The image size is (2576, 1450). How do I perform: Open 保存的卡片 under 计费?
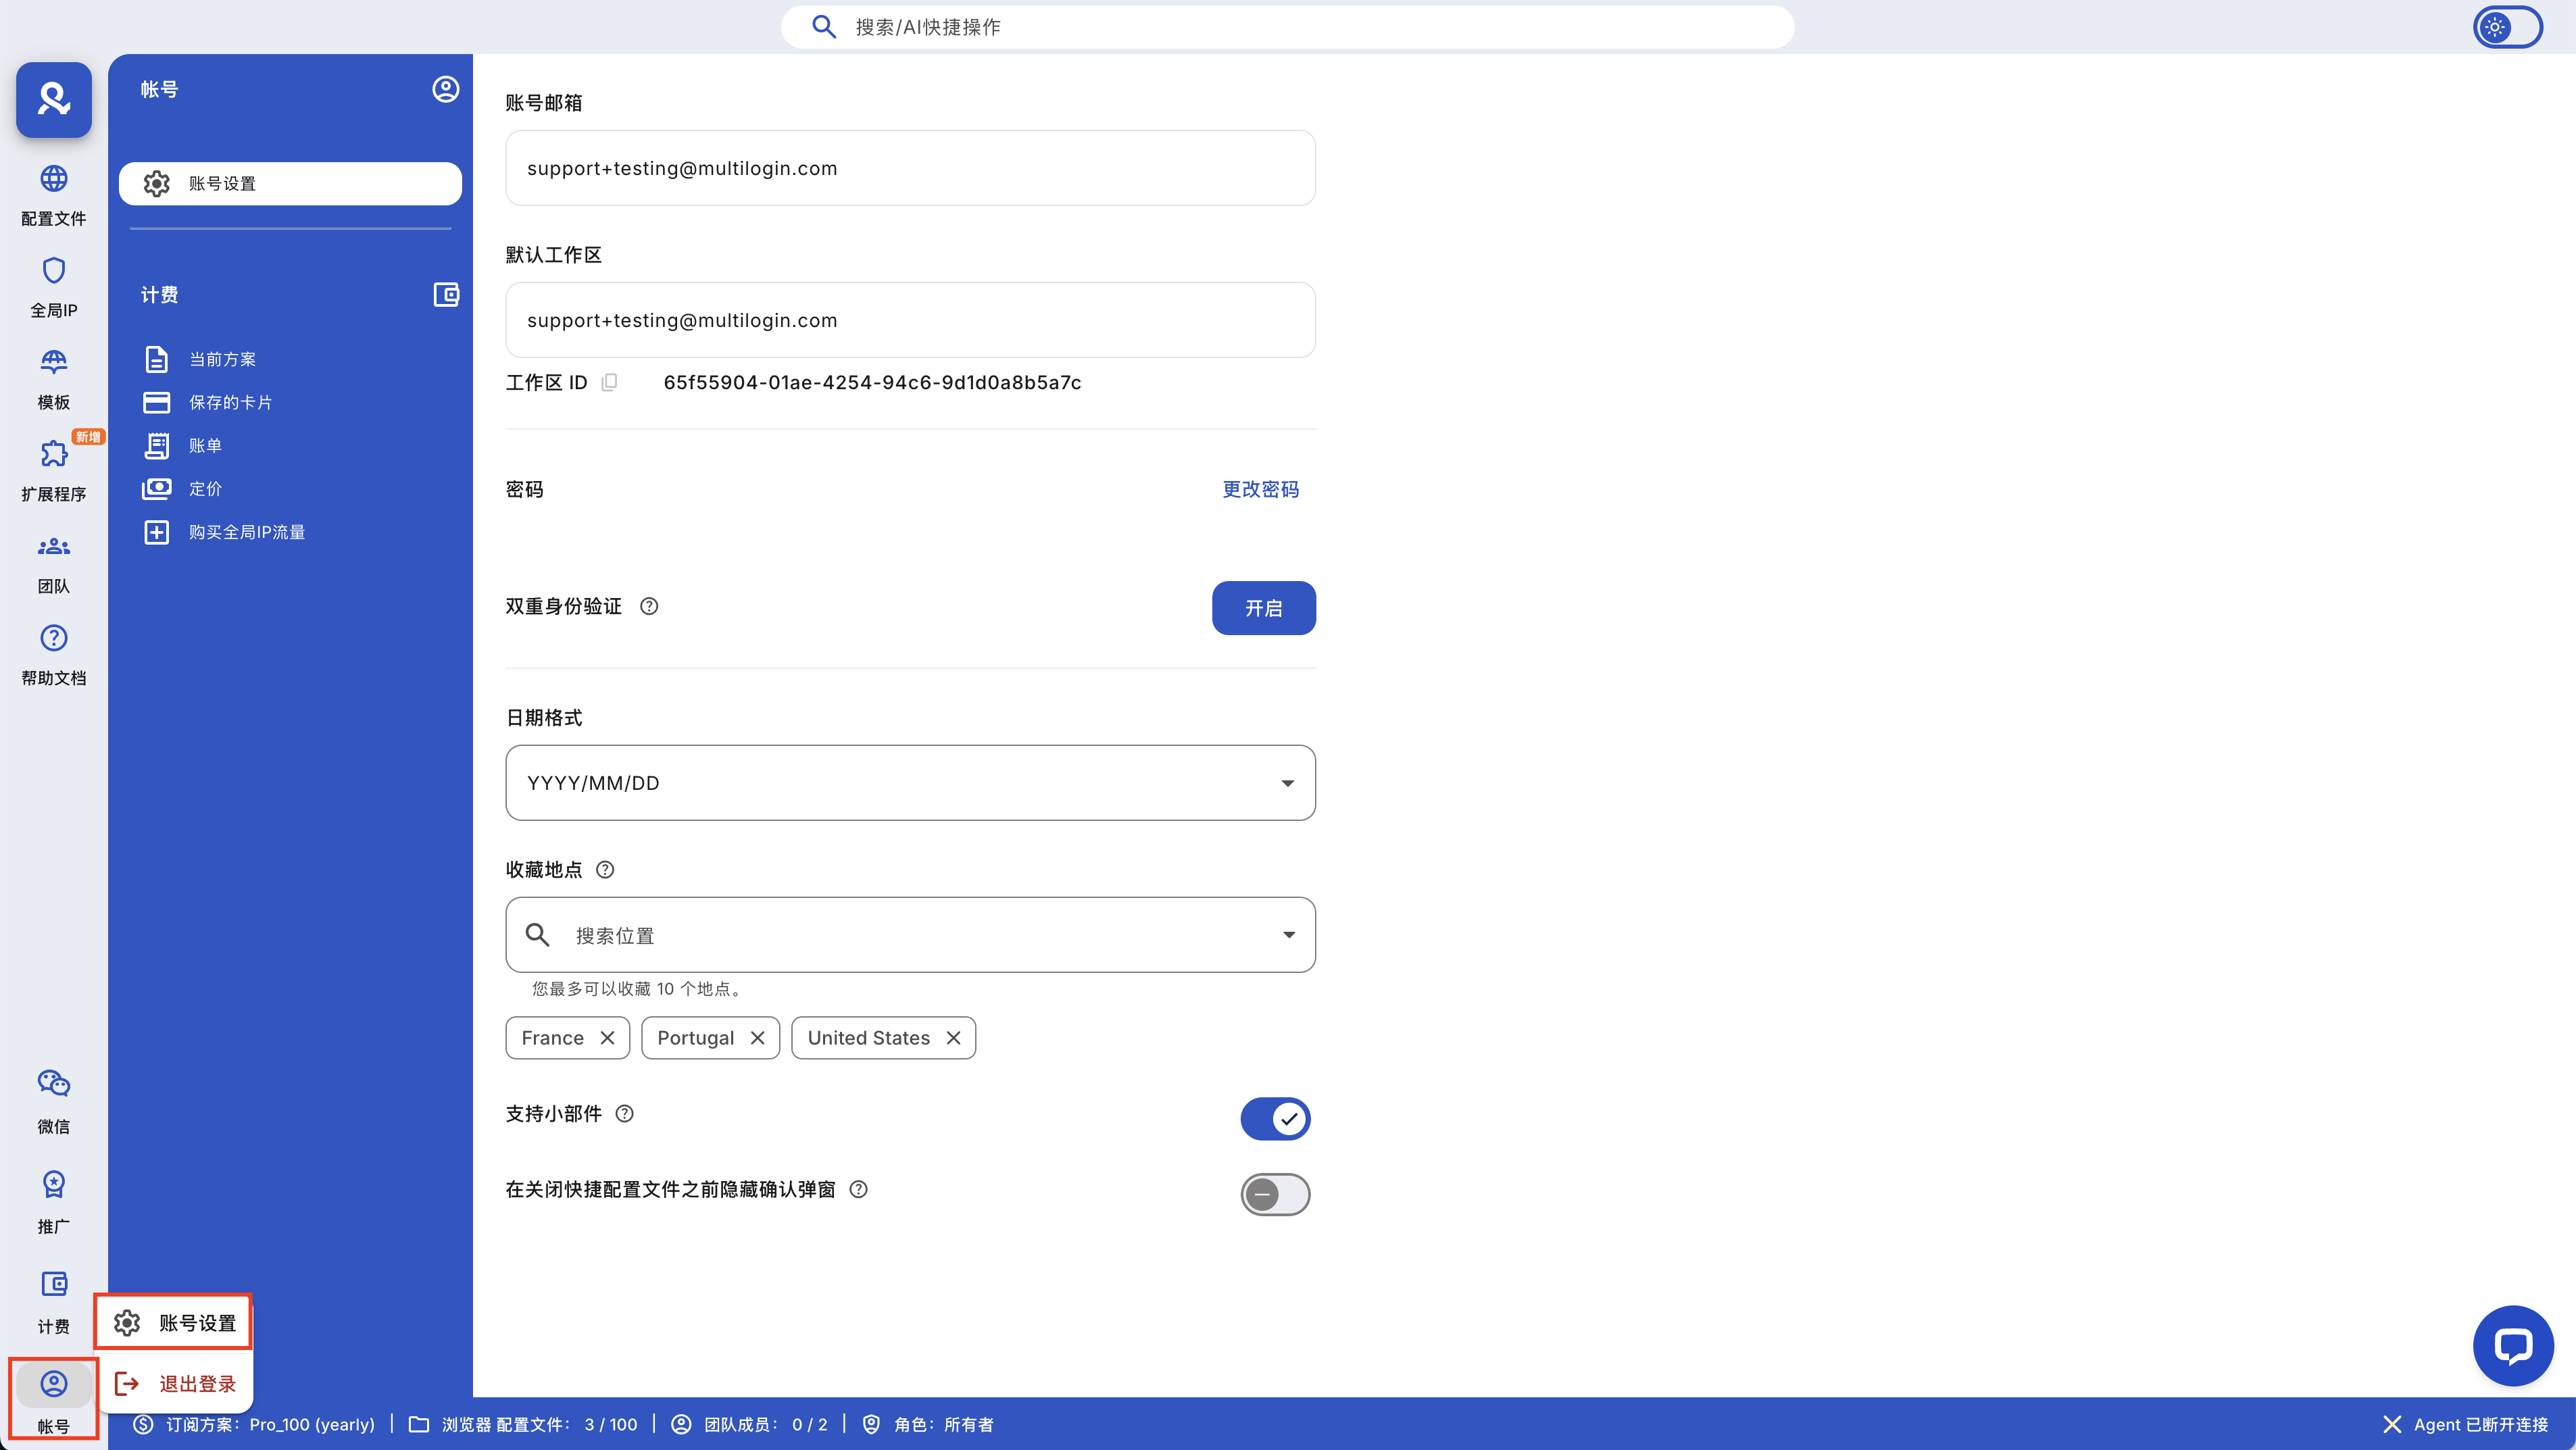[209, 402]
